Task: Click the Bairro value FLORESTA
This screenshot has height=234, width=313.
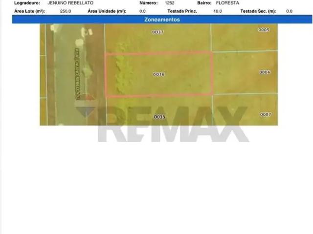Action: [227, 3]
